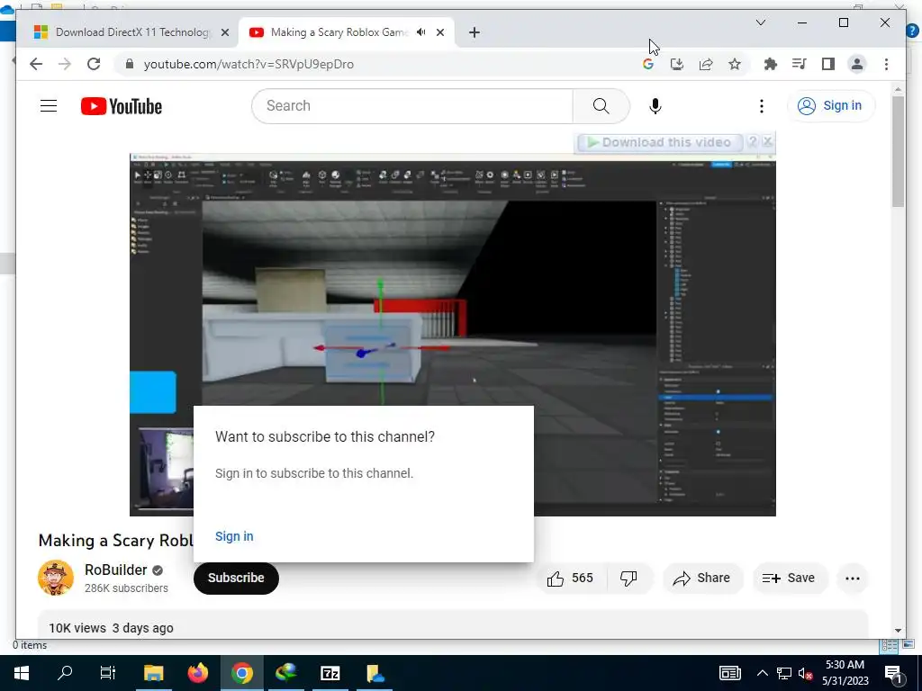Close the Download this video bar
This screenshot has height=691, width=922.
pos(767,141)
